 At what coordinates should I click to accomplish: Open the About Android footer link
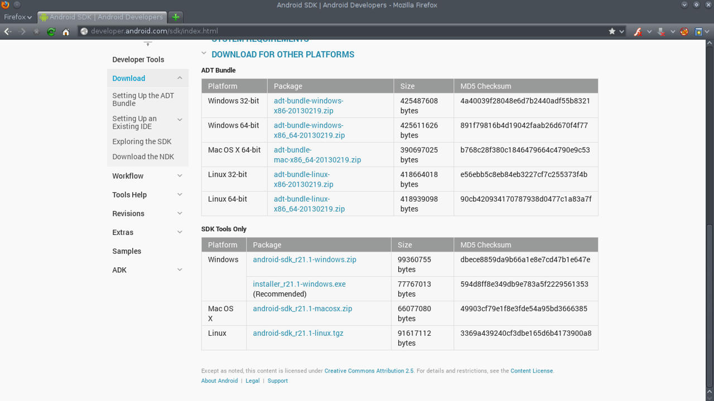click(x=220, y=381)
